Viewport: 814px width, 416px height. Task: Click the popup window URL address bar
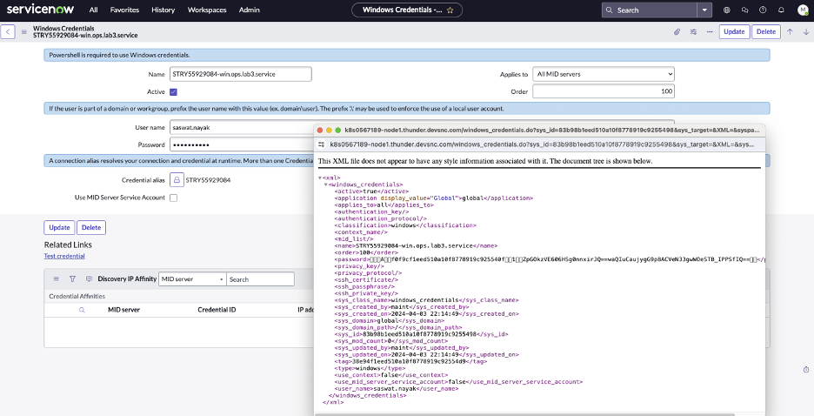click(540, 144)
